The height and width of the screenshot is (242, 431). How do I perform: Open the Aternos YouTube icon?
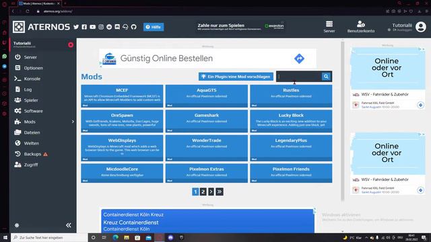pos(93,27)
